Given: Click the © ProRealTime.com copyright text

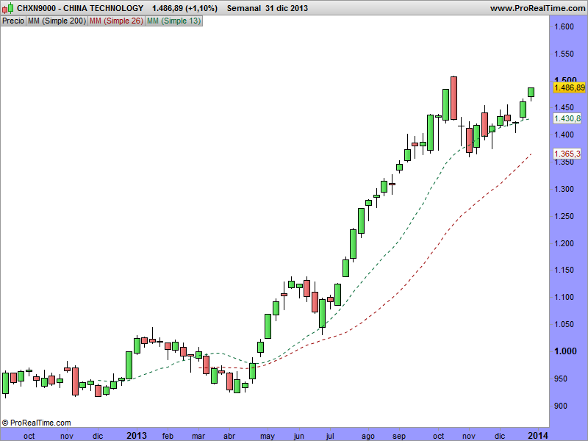Looking at the screenshot, I should tap(37, 423).
